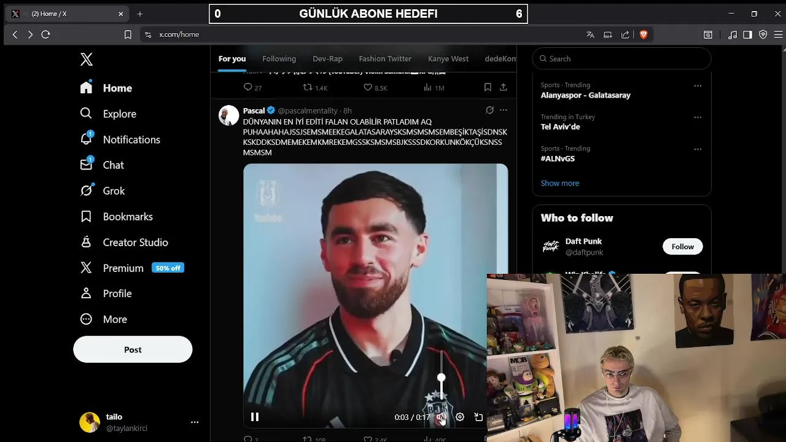786x442 pixels.
Task: Toggle the browser sidebar panel
Action: click(x=747, y=35)
